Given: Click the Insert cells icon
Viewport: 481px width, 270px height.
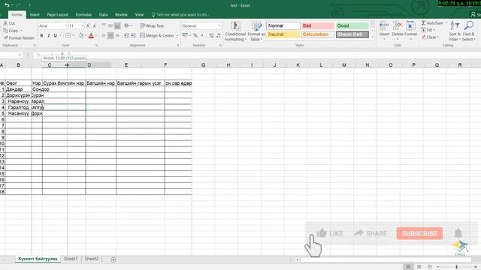Looking at the screenshot, I should [384, 26].
